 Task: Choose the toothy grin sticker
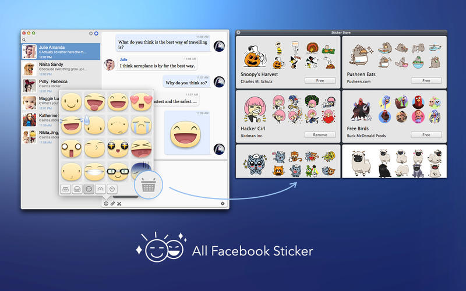[94, 172]
